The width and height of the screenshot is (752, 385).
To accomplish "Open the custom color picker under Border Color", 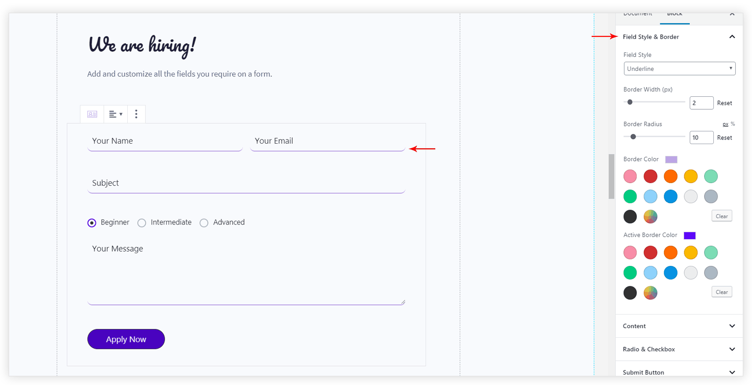I will (650, 216).
